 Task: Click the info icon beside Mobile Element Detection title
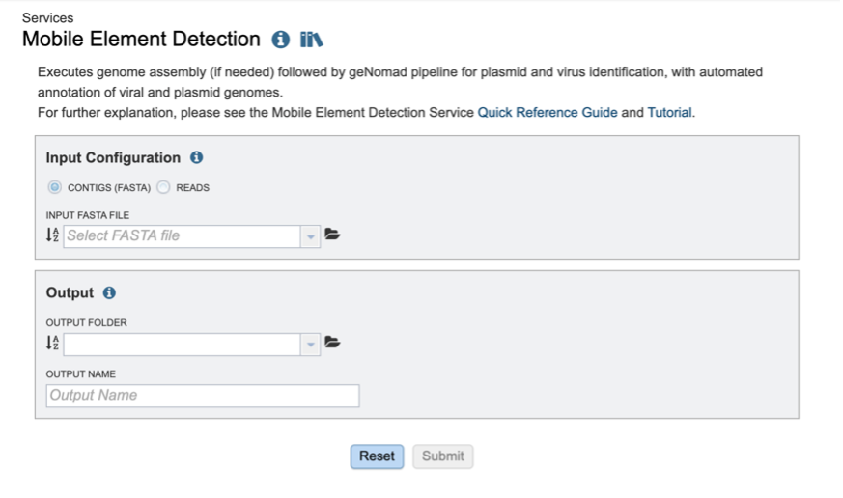281,40
